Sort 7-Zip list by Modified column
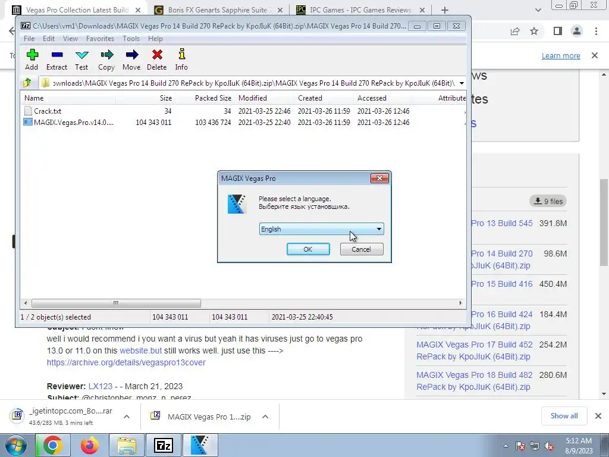Image resolution: width=609 pixels, height=457 pixels. click(x=264, y=98)
